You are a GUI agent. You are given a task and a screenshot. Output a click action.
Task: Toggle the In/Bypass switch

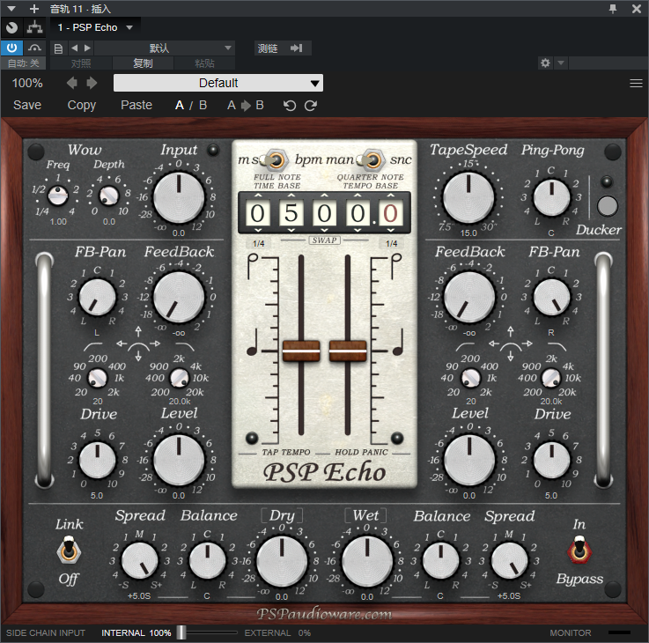coord(579,551)
